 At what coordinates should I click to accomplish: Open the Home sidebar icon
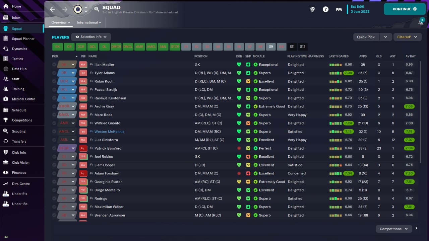6,6
